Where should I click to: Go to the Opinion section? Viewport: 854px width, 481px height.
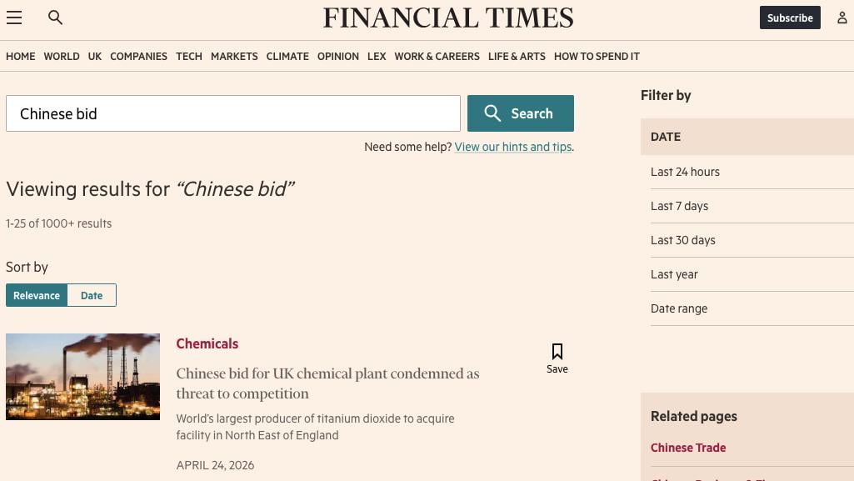pos(338,57)
